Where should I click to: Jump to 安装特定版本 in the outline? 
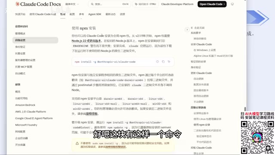click(x=201, y=113)
